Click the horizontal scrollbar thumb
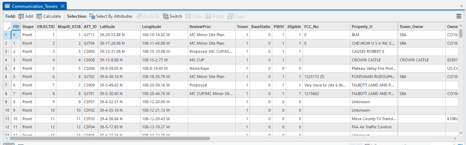This screenshot has height=145, width=466. point(111,139)
